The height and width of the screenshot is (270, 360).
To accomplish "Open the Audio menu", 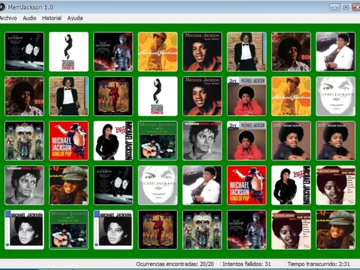I will [x=29, y=18].
